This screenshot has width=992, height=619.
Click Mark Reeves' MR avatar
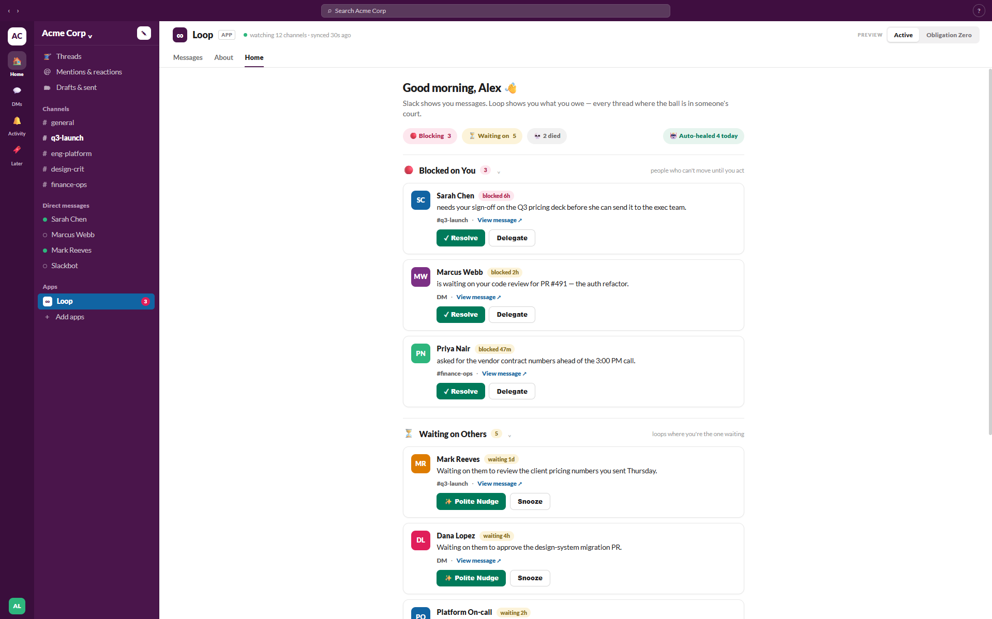[x=420, y=463]
